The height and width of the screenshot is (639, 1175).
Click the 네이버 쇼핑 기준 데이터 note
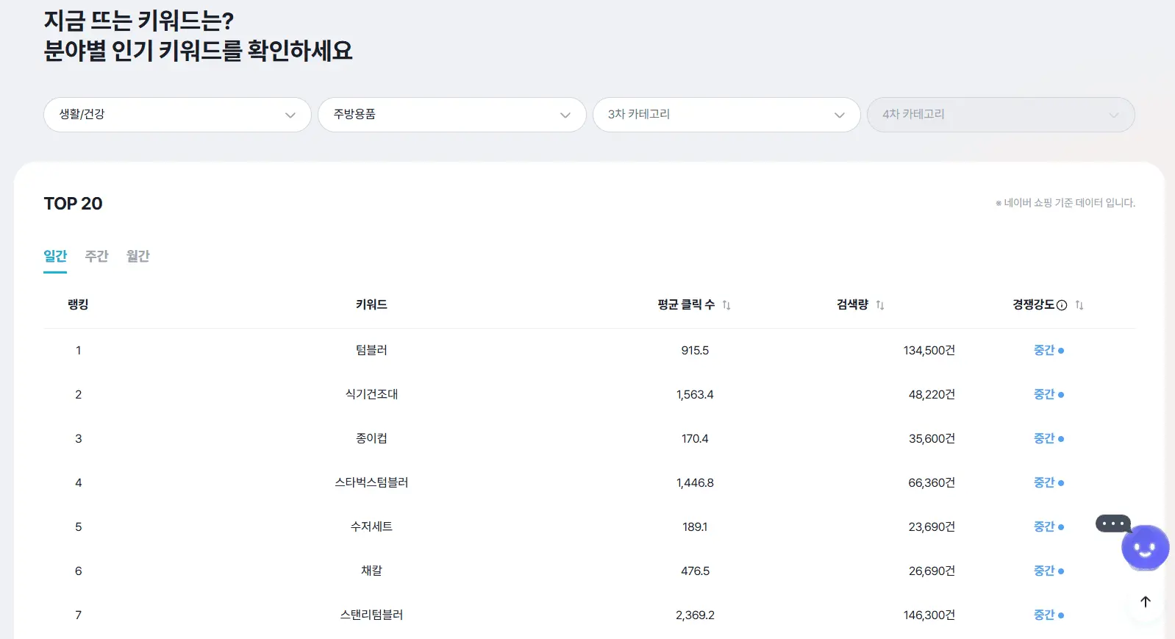1065,203
